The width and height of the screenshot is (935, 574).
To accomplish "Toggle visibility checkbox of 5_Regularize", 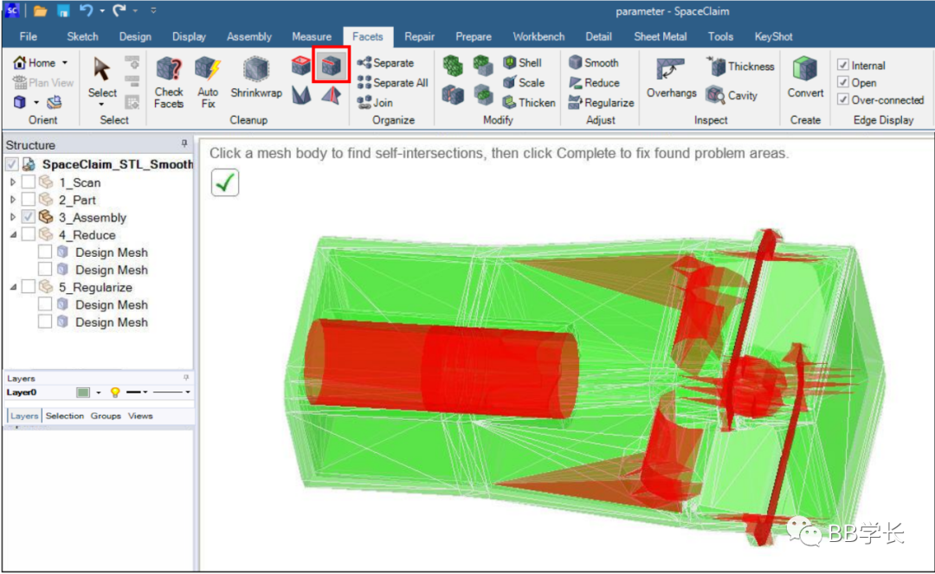I will pos(28,286).
